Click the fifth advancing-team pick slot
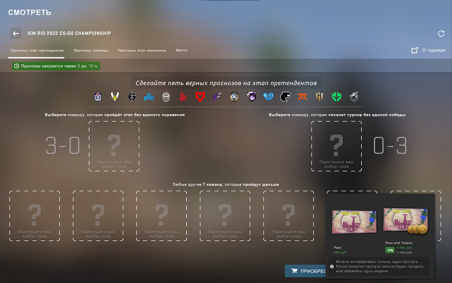452x283 pixels. pos(289,216)
